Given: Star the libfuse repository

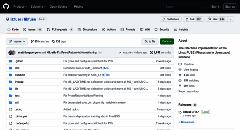Looking at the screenshot, I should pyautogui.click(x=217, y=19).
